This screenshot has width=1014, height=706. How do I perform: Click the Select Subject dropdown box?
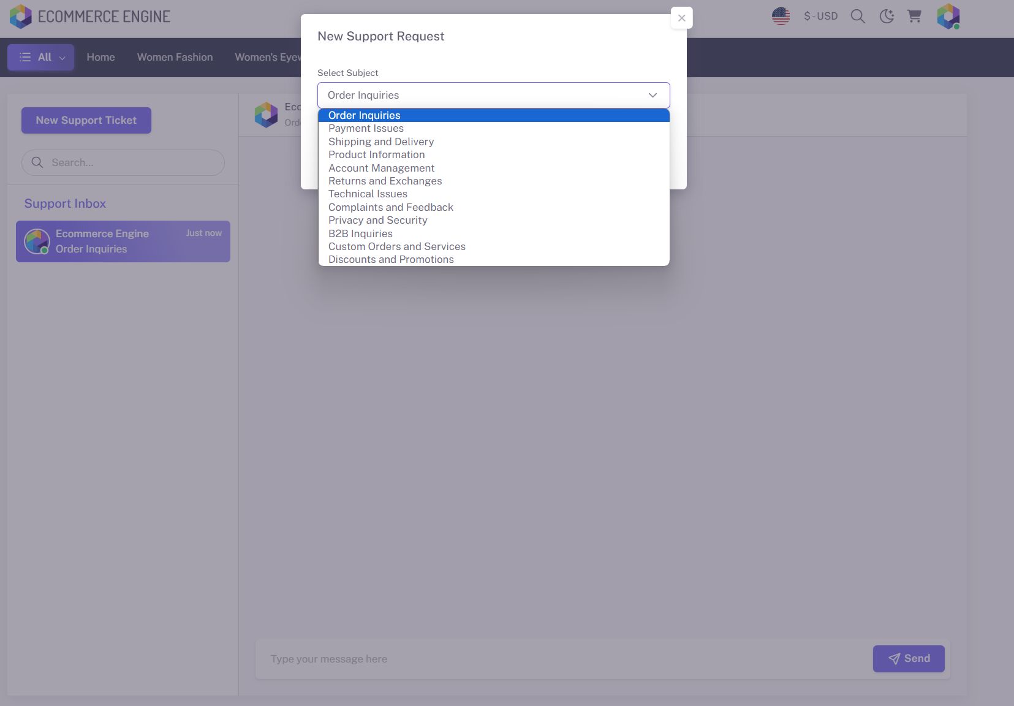pyautogui.click(x=493, y=95)
